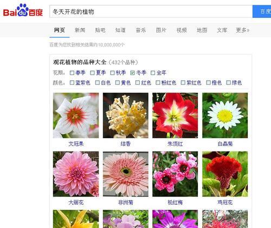Click the 文冠果 text link
The height and width of the screenshot is (228, 271).
[76, 144]
